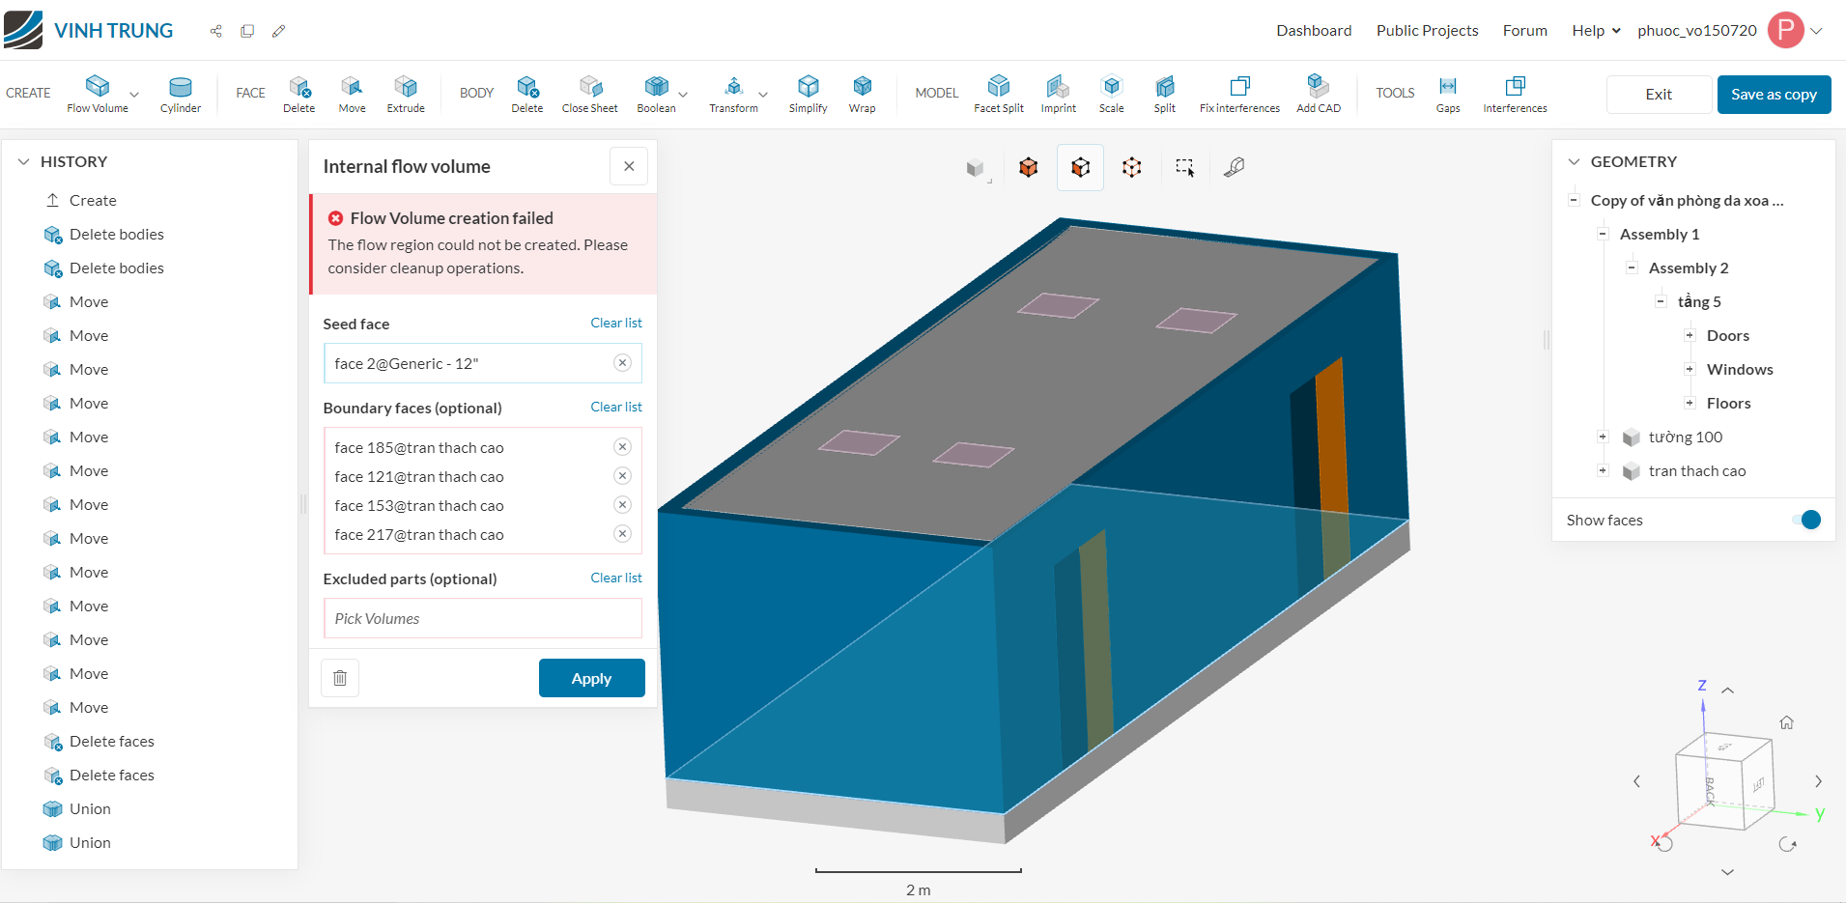Open the Help menu
The width and height of the screenshot is (1846, 903).
[x=1595, y=31]
